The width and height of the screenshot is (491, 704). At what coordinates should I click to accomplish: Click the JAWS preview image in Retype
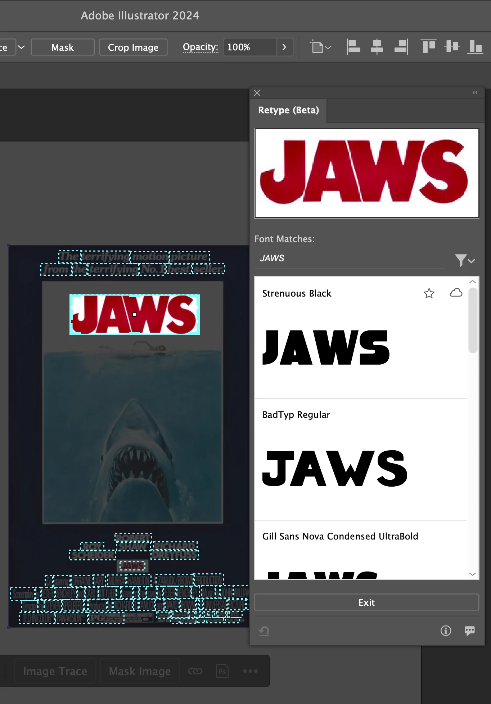367,173
